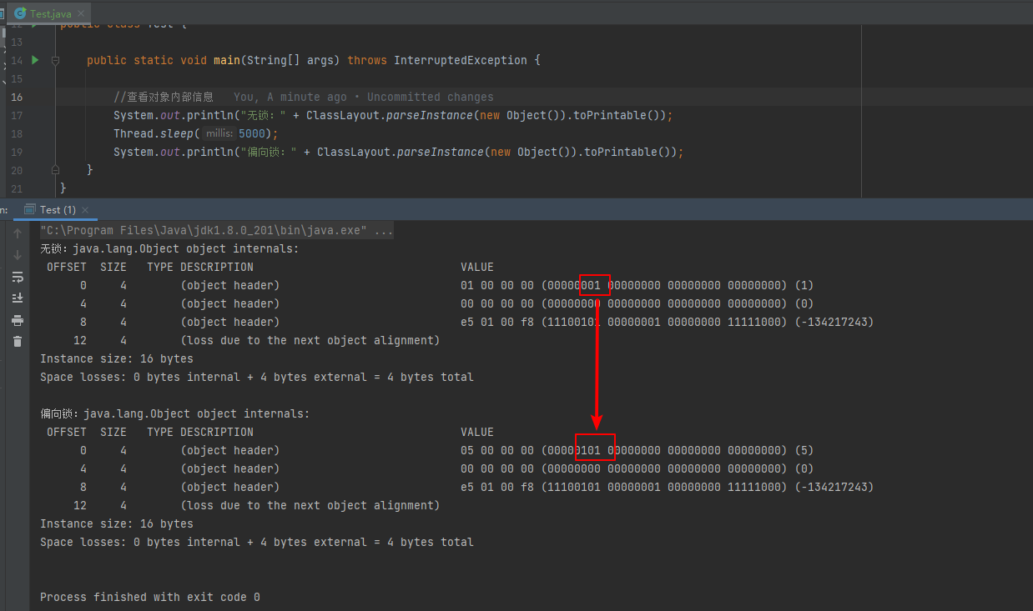The width and height of the screenshot is (1033, 611).
Task: Run main method via gutter arrow on line 14
Action: pyautogui.click(x=35, y=60)
